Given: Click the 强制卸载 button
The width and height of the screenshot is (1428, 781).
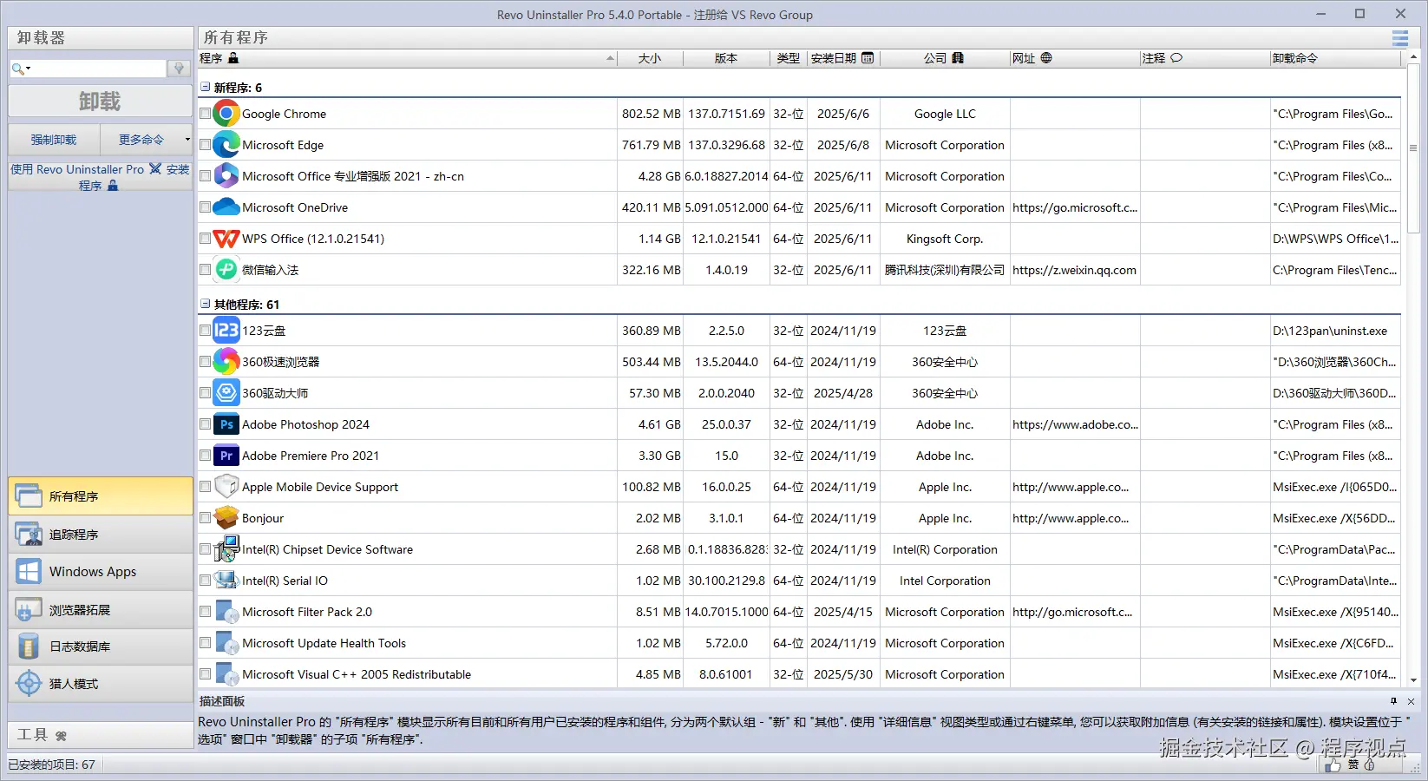Looking at the screenshot, I should tap(54, 139).
